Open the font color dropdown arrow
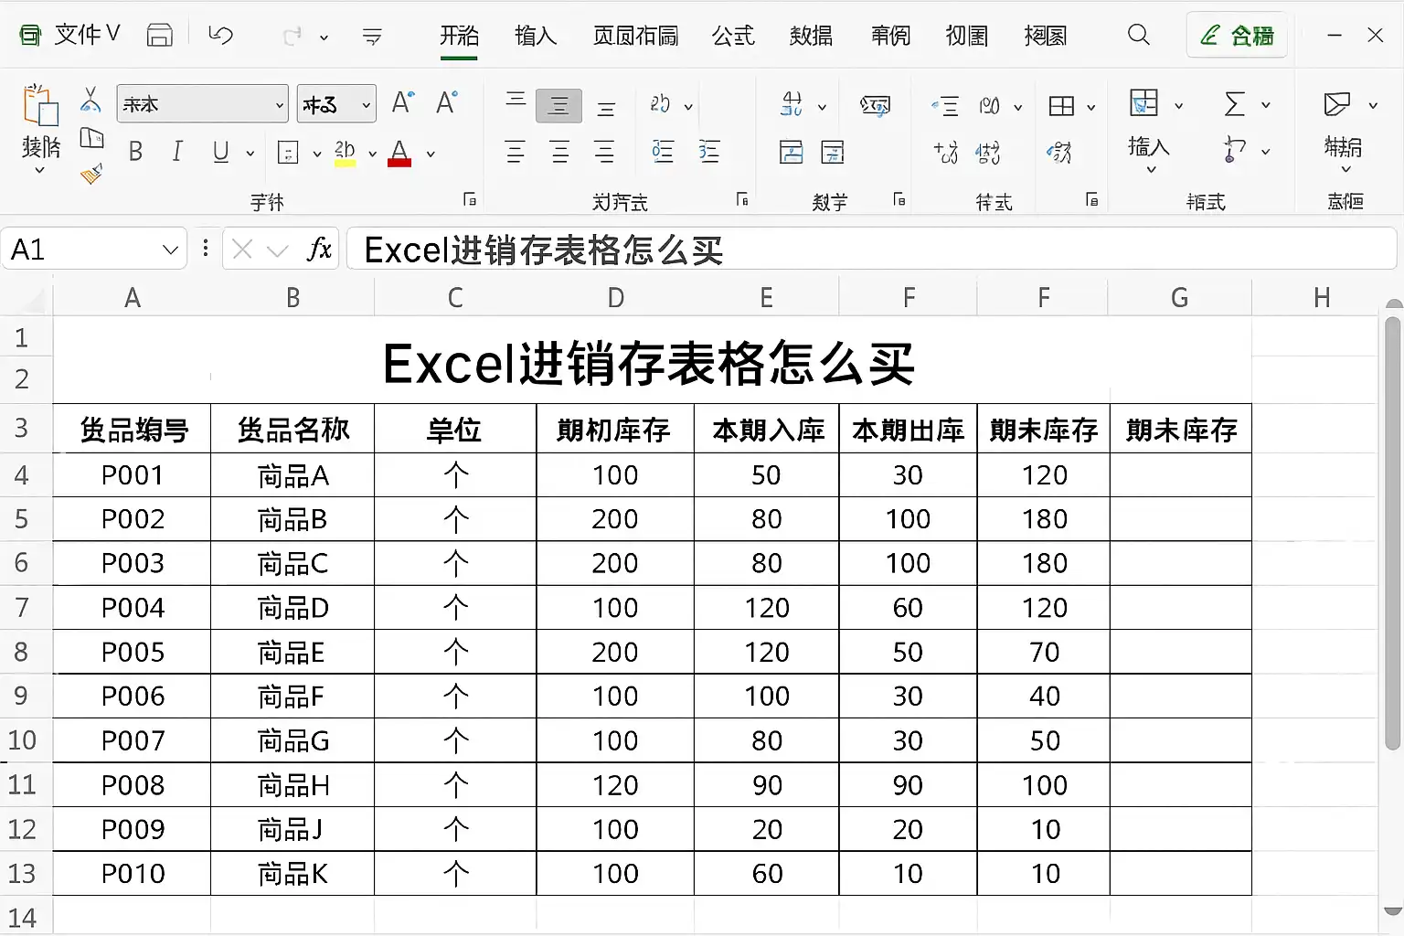This screenshot has height=936, width=1404. coord(431,154)
